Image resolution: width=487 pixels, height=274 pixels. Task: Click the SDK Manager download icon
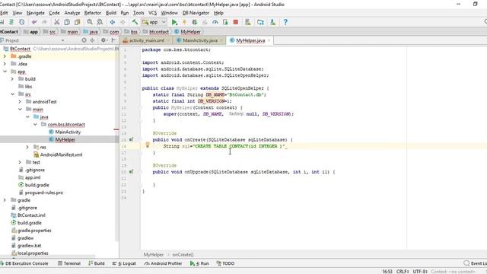[272, 22]
